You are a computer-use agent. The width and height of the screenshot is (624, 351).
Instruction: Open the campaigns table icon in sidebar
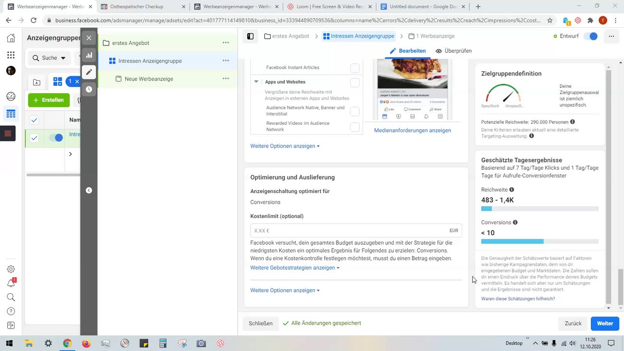[11, 114]
